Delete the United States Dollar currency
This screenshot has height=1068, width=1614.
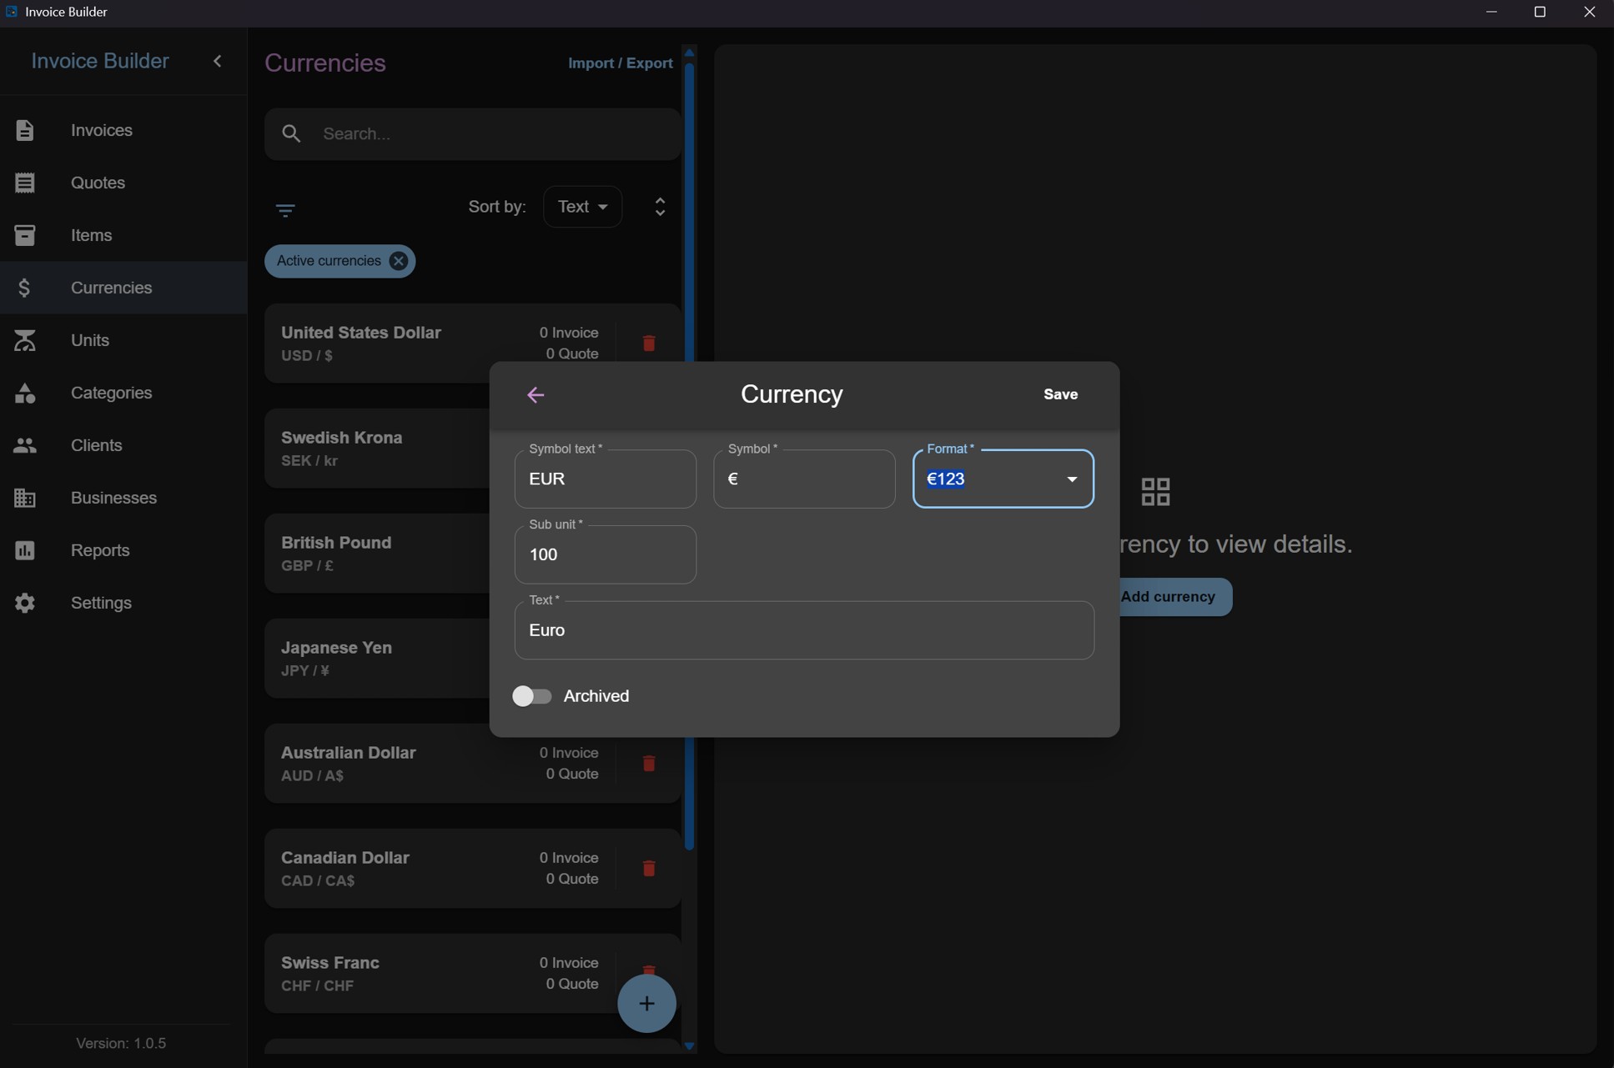point(649,343)
